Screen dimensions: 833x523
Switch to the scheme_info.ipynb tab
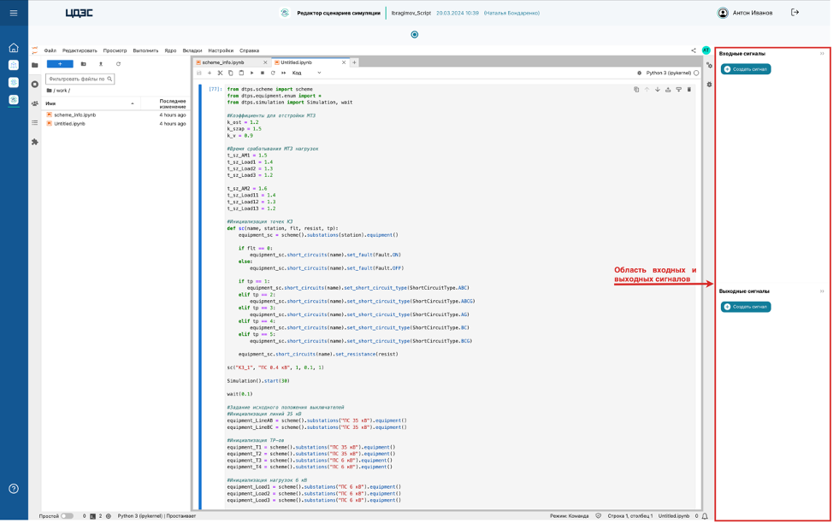click(224, 62)
